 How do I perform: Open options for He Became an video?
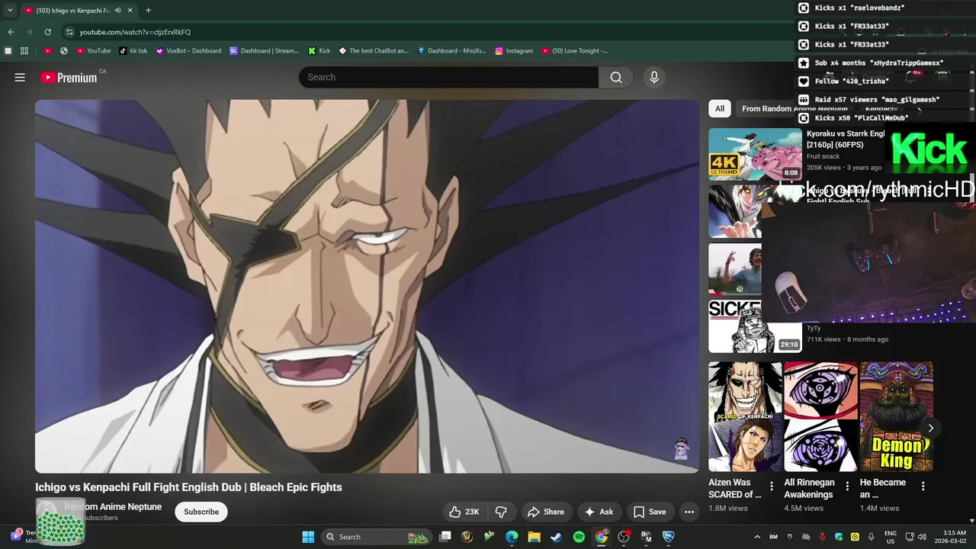[x=923, y=486]
